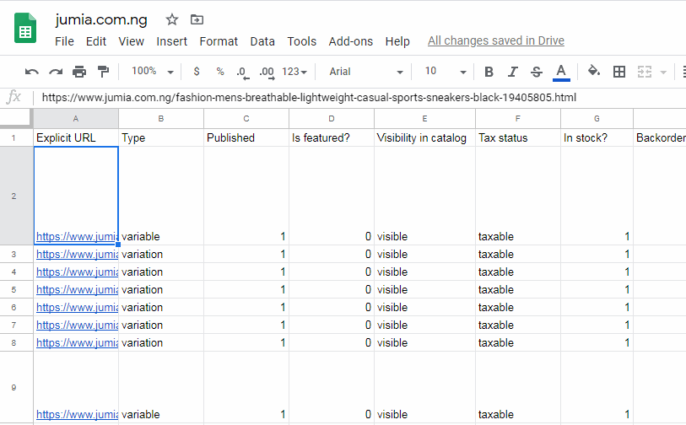Click into the formula bar URL

309,97
